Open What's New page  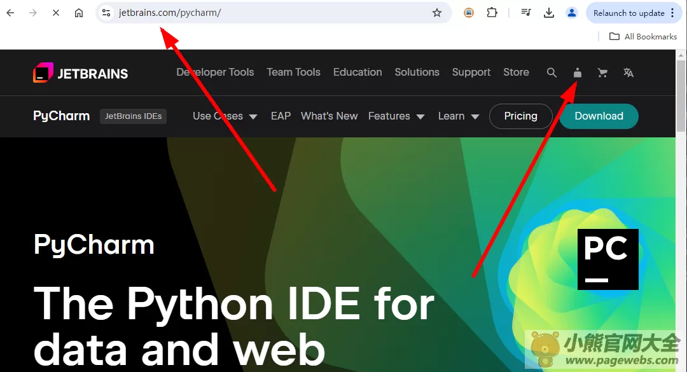tap(329, 116)
